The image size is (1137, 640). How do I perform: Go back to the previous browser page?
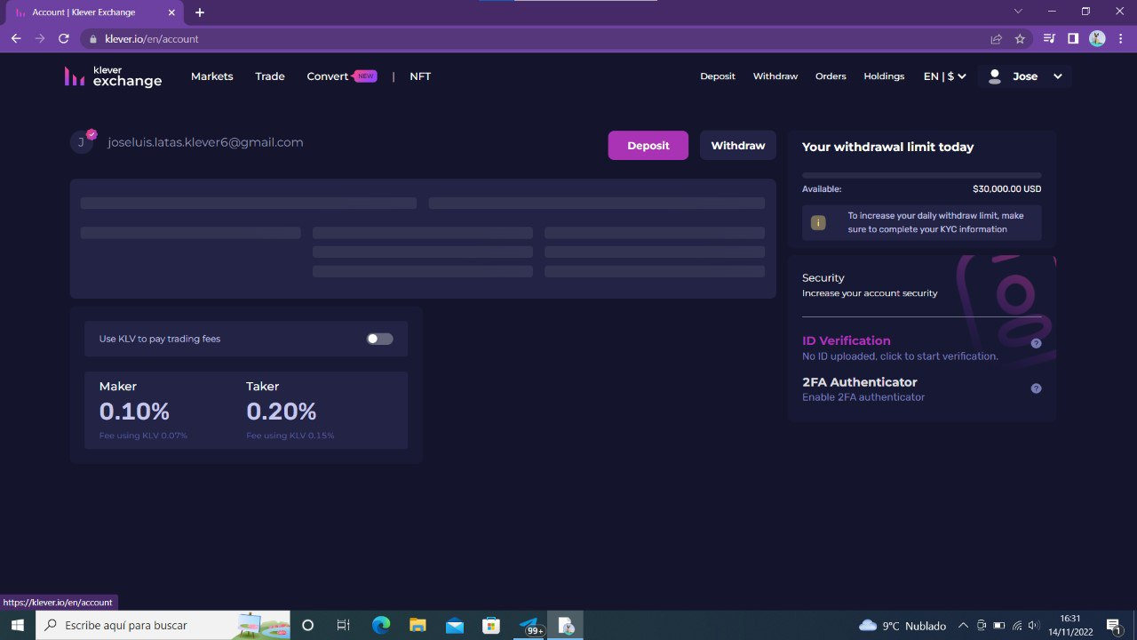coord(16,38)
